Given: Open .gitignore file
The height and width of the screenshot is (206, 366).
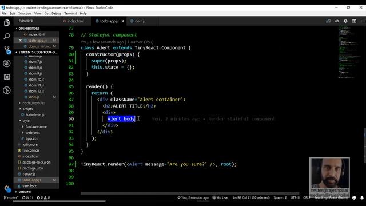Looking at the screenshot, I should coord(30,145).
